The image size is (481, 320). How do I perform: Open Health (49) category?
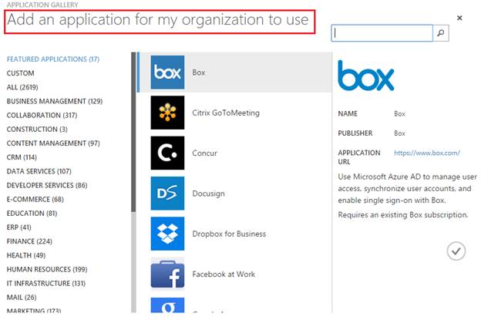point(25,255)
